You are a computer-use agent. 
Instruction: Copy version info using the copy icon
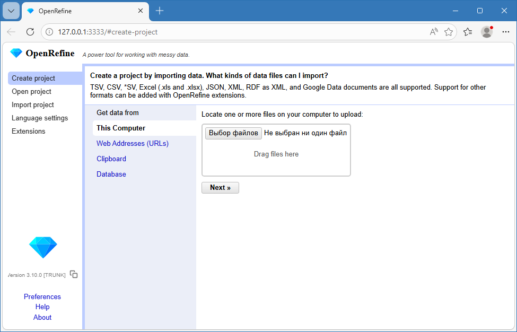(x=74, y=274)
